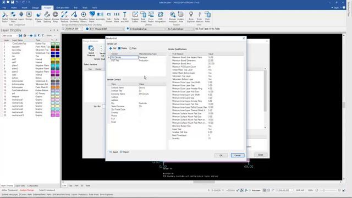Click the Maximum PCB Layer Count row
This screenshot has height=198, width=352.
click(x=206, y=67)
